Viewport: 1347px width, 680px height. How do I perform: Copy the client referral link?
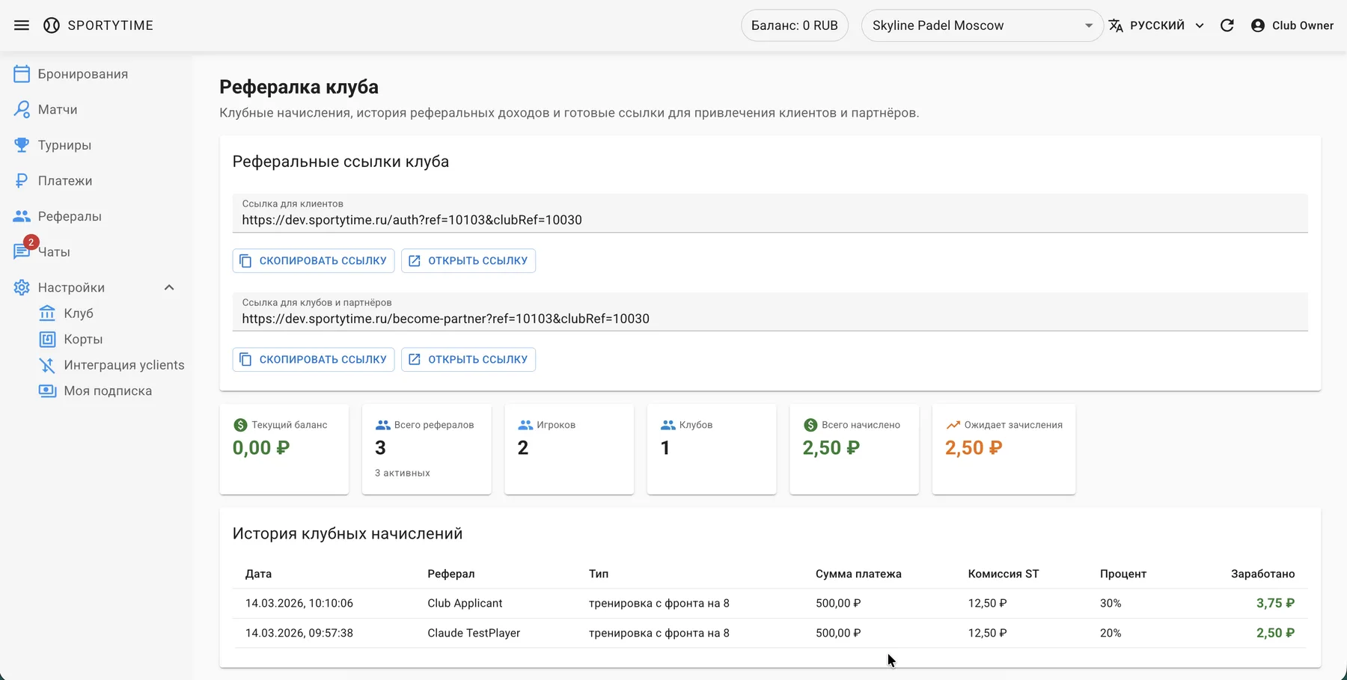click(314, 261)
